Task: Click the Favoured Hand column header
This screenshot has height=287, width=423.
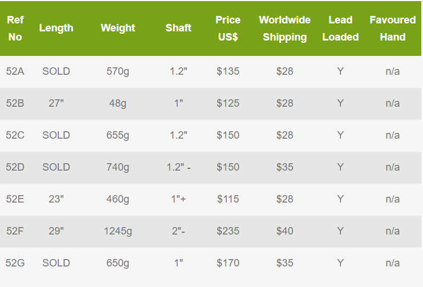Action: pyautogui.click(x=393, y=29)
